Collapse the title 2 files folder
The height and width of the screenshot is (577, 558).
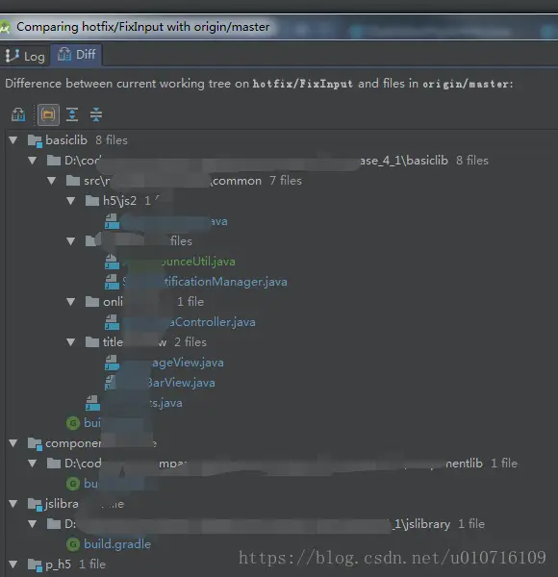click(70, 342)
